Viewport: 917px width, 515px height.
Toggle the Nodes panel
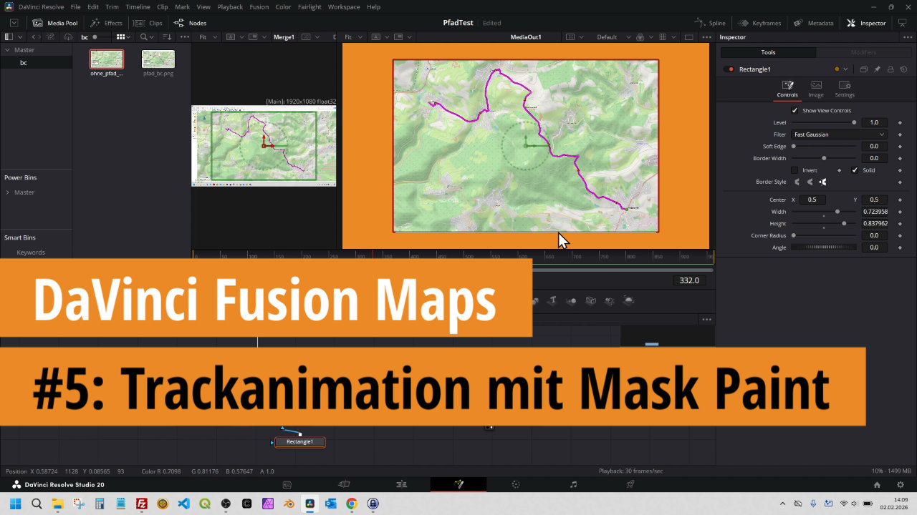coord(190,23)
